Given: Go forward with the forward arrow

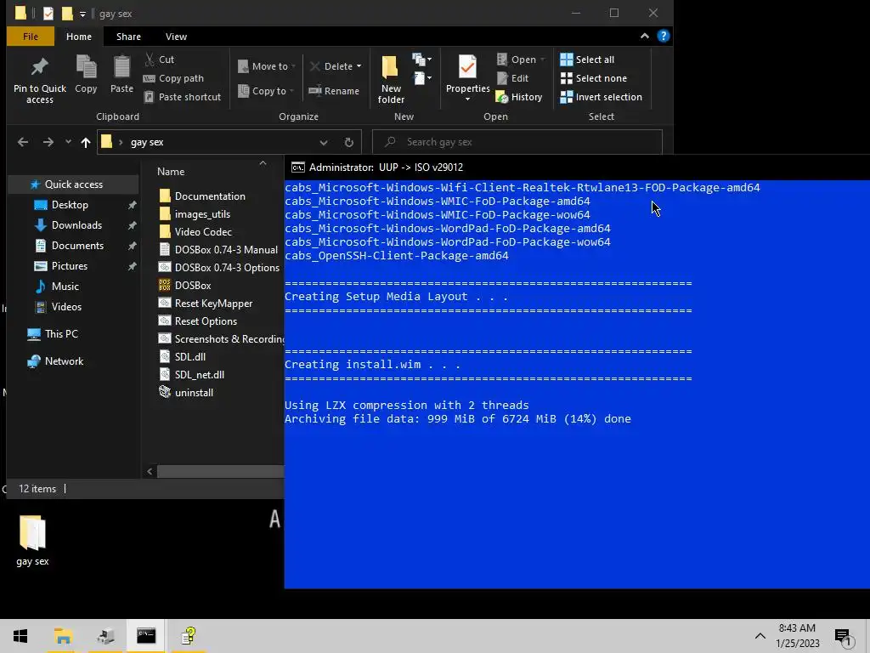Looking at the screenshot, I should coord(48,142).
